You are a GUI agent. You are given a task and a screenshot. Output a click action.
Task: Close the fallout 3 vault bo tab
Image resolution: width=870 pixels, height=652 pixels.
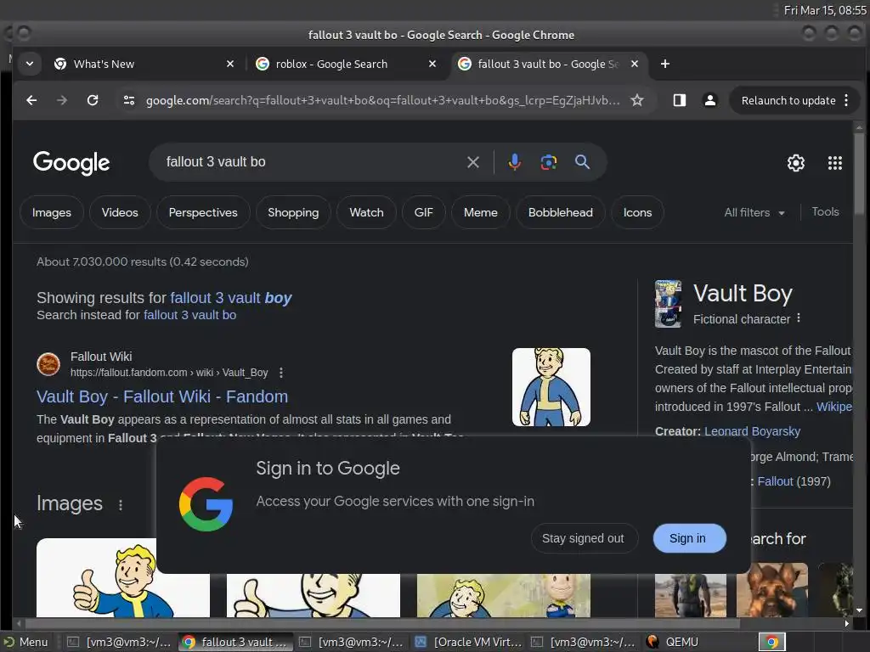[x=635, y=64]
